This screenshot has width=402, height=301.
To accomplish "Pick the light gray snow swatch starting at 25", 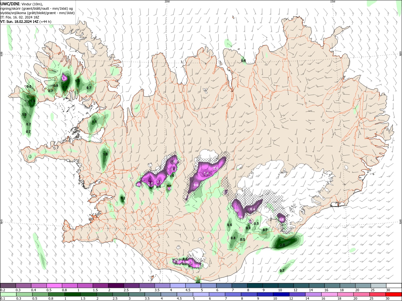I will click(378, 286).
